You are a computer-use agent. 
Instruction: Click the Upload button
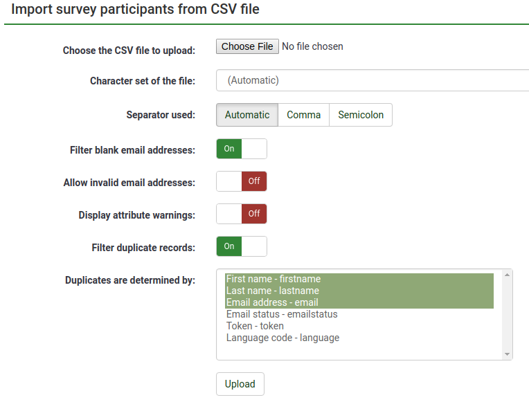coord(240,384)
